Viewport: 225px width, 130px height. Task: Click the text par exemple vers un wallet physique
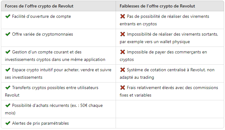(155, 42)
